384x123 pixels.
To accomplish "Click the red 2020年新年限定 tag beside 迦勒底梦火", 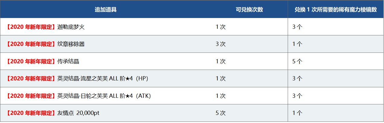I will coord(31,27).
